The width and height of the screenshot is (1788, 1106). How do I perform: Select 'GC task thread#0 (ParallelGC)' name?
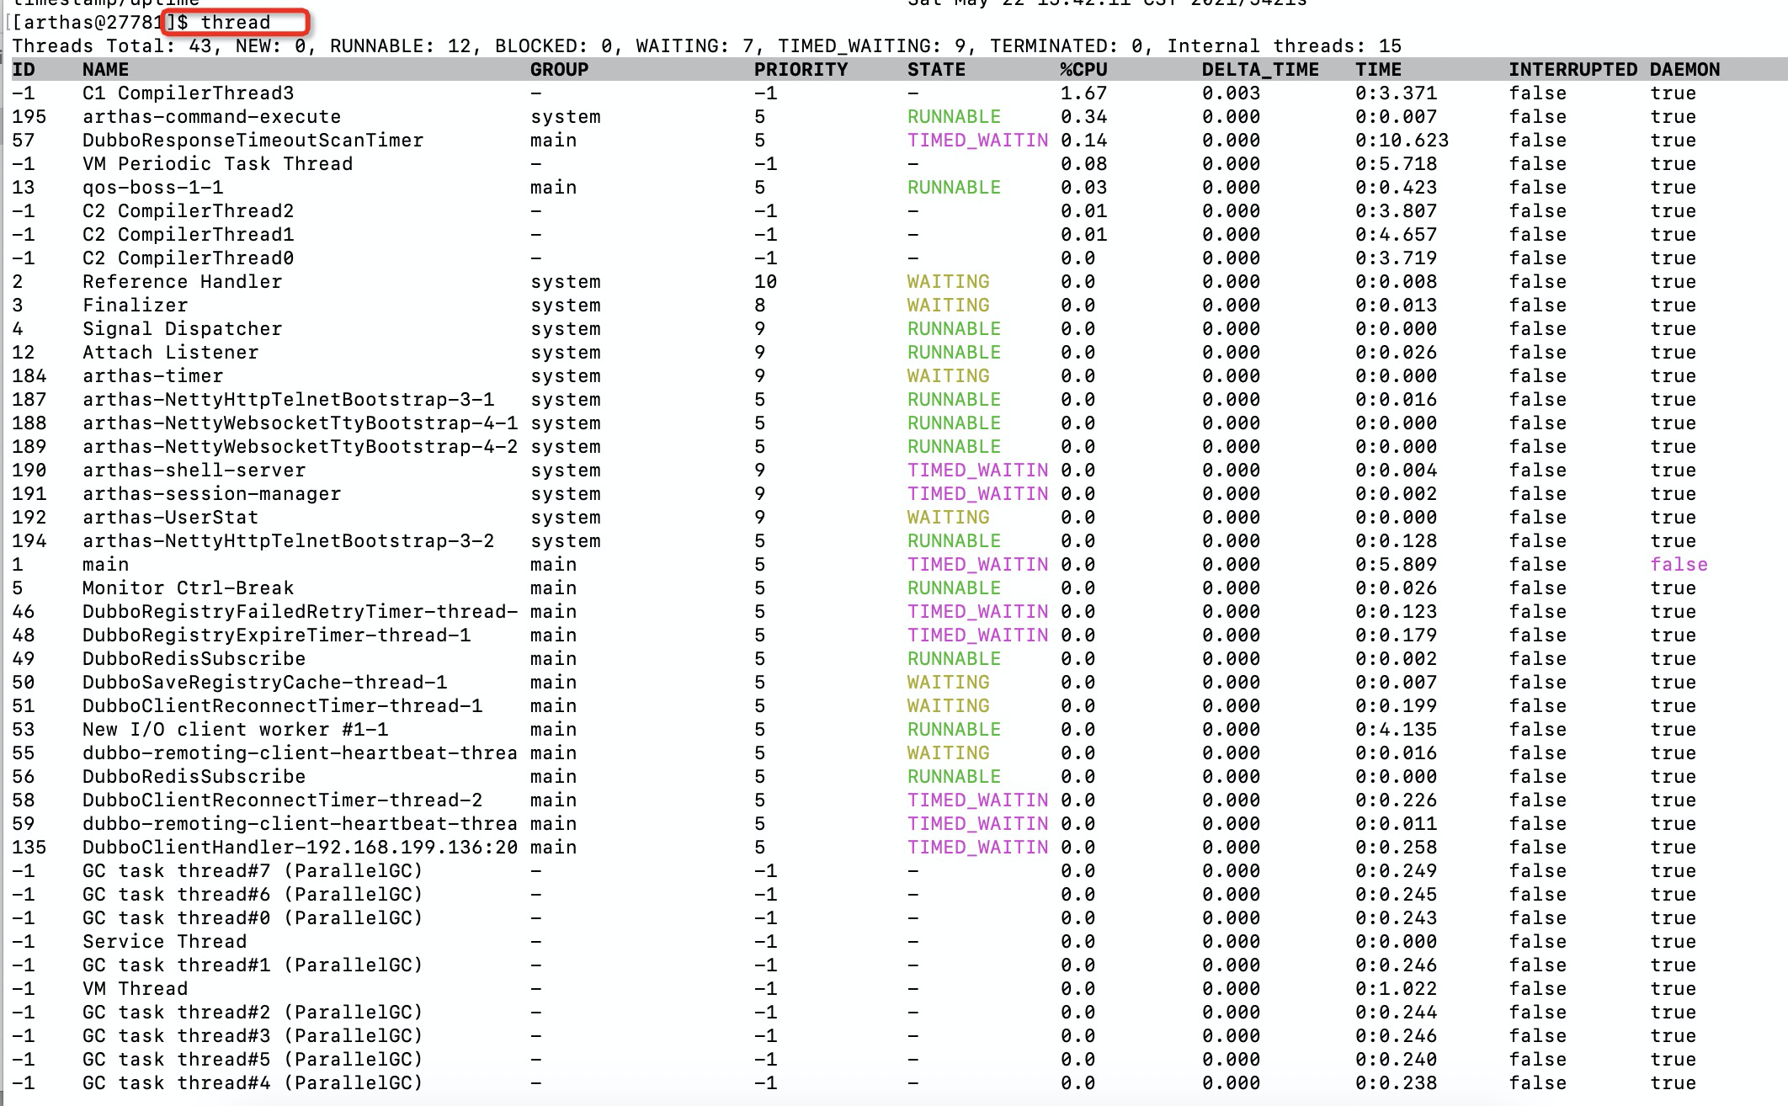tap(253, 917)
